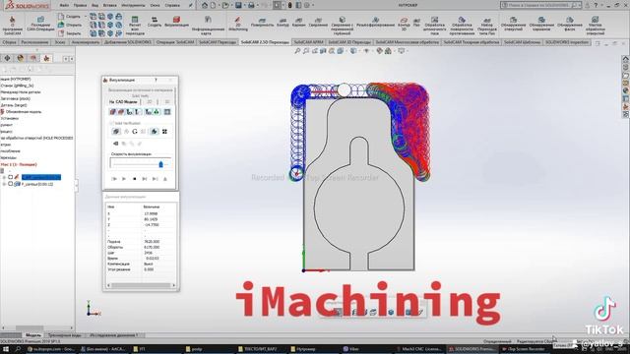Select the Обновлённая модель tree item

pos(23,112)
